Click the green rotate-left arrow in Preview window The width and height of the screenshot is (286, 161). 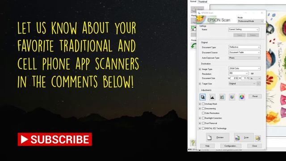tap(193, 46)
